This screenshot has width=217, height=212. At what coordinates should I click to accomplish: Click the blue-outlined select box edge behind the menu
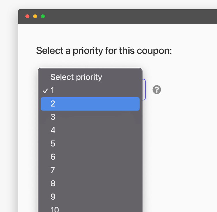[144, 90]
